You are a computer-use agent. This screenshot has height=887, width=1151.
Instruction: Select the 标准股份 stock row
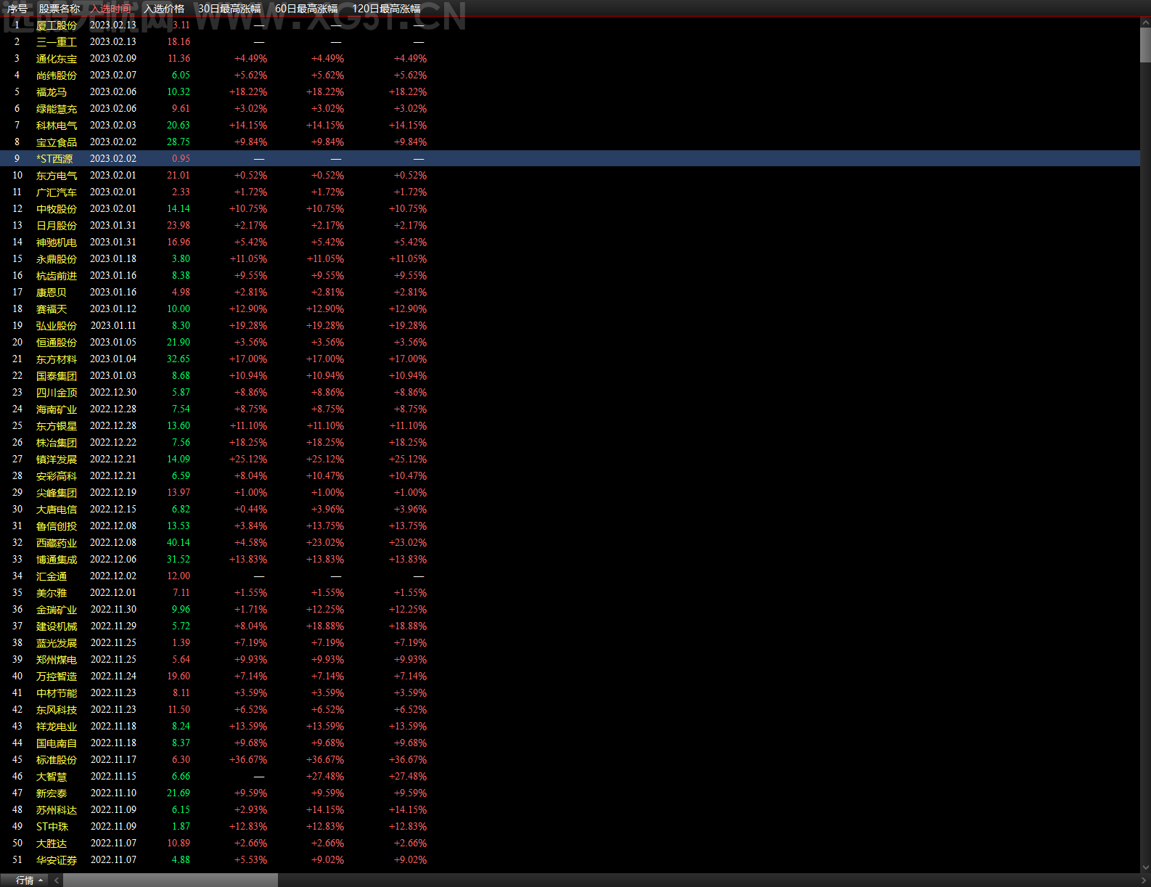(x=570, y=759)
